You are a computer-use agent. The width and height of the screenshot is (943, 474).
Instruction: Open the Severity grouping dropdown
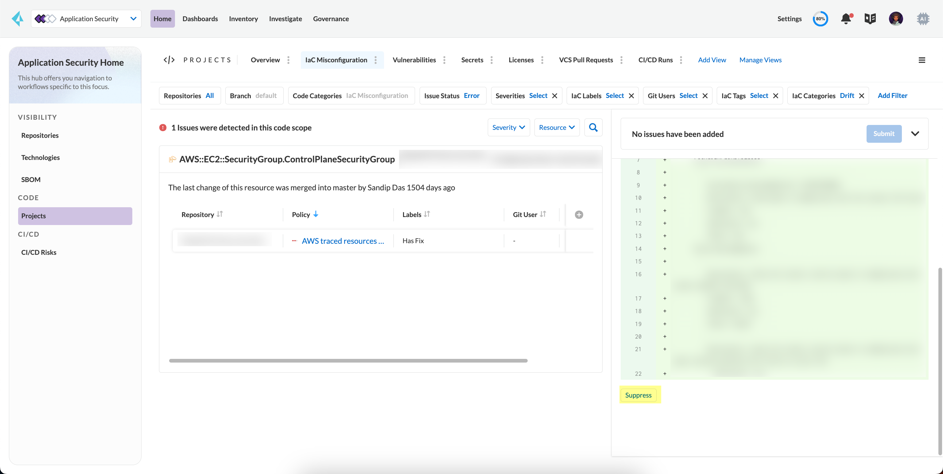(x=508, y=127)
